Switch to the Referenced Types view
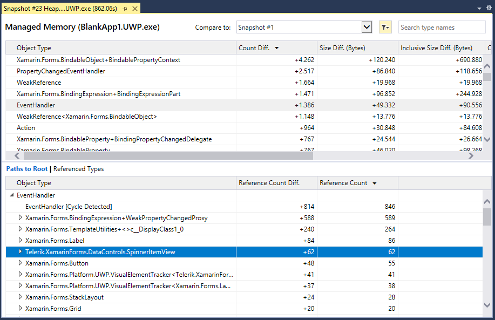 point(79,169)
